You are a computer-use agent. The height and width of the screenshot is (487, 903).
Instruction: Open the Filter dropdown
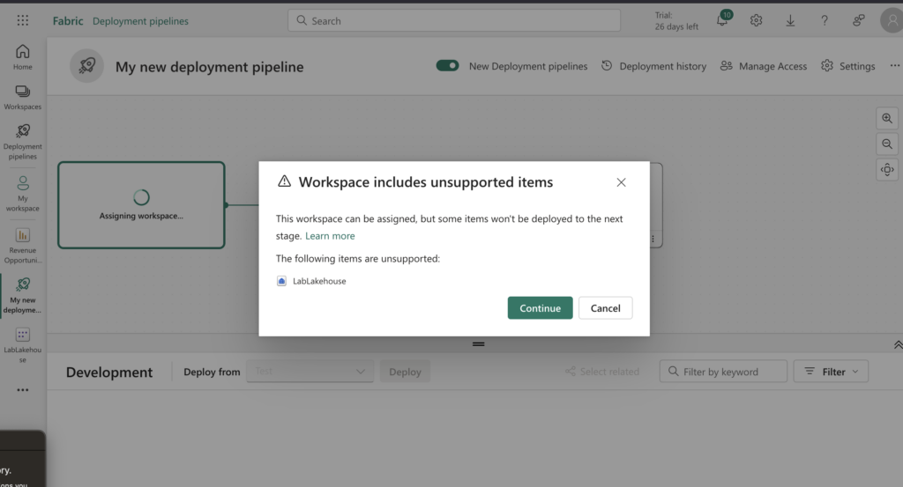tap(831, 372)
